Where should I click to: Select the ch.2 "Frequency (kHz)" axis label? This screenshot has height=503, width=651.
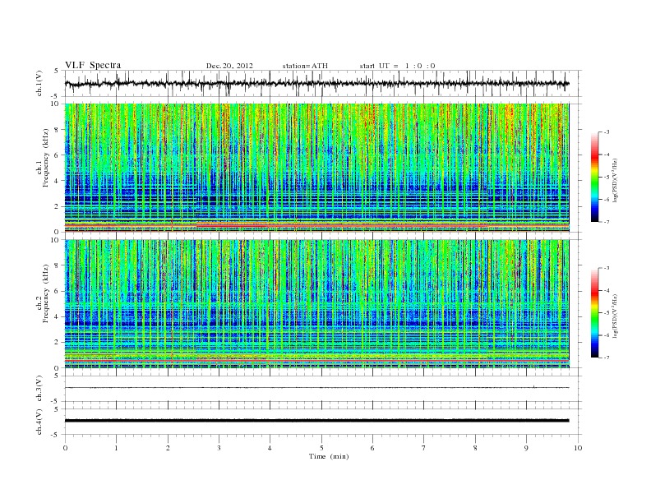click(x=46, y=293)
